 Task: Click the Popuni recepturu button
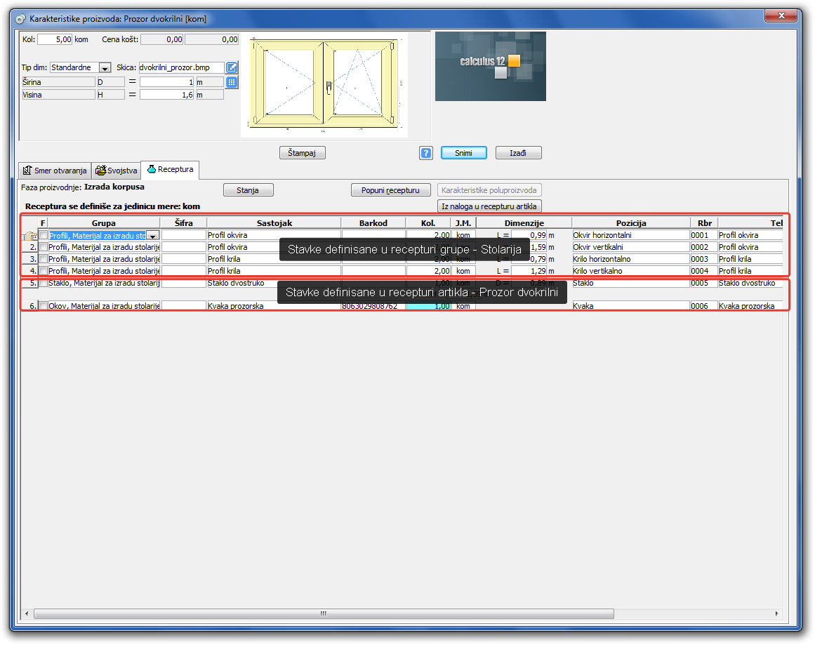(x=390, y=190)
